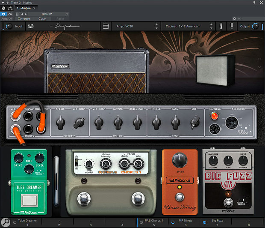Select empty pedal slot 4

point(121,222)
